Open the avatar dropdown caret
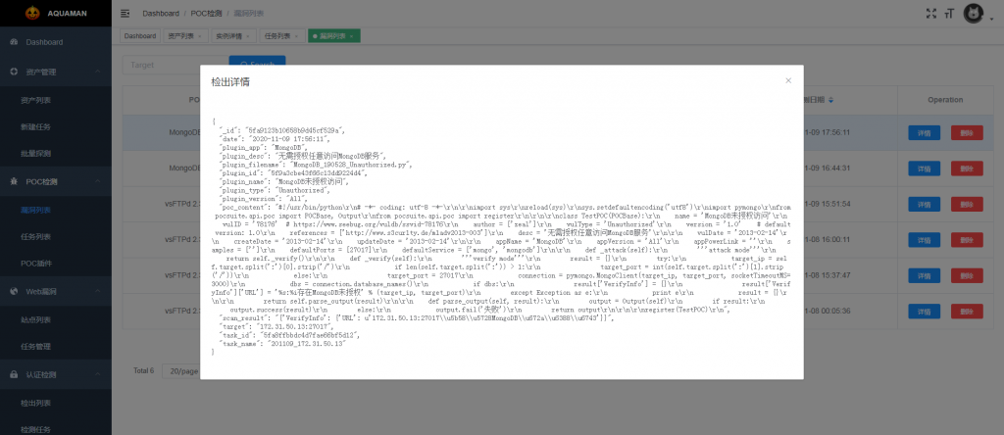 click(992, 20)
